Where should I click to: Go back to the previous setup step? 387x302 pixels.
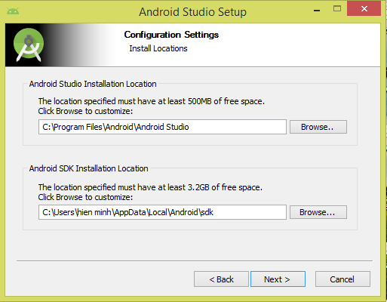[221, 279]
